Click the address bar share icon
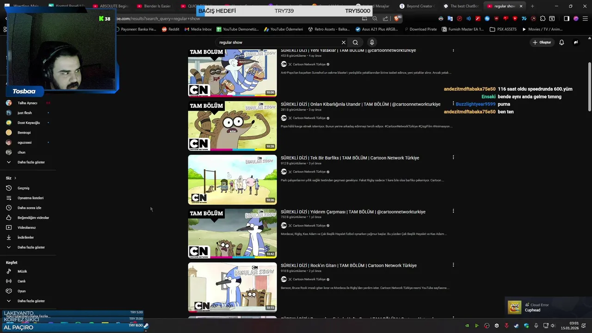This screenshot has height=333, width=592. pyautogui.click(x=385, y=18)
